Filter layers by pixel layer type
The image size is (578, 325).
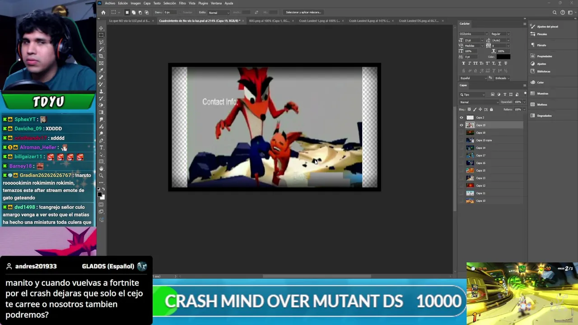[492, 94]
